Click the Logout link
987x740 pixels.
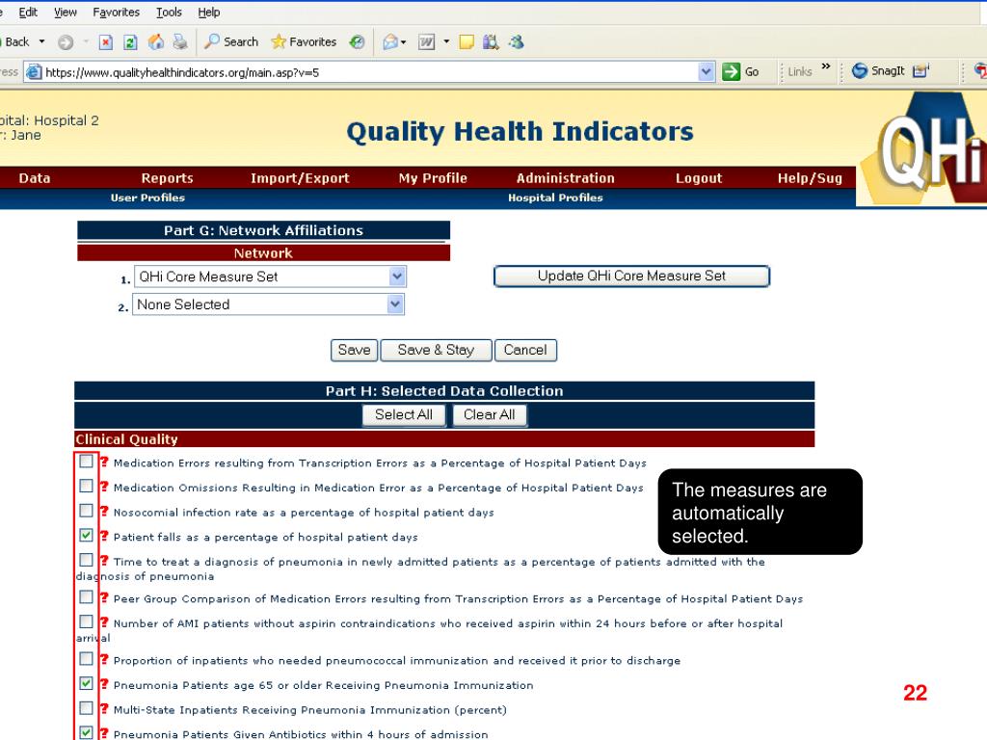point(699,178)
